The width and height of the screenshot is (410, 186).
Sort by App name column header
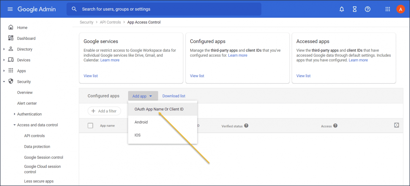[107, 126]
